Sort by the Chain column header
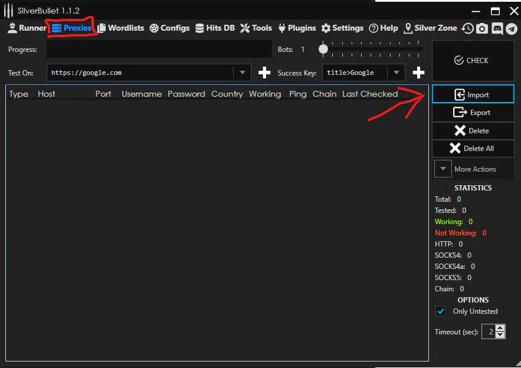Screen dimensions: 521x368 [x=325, y=94]
